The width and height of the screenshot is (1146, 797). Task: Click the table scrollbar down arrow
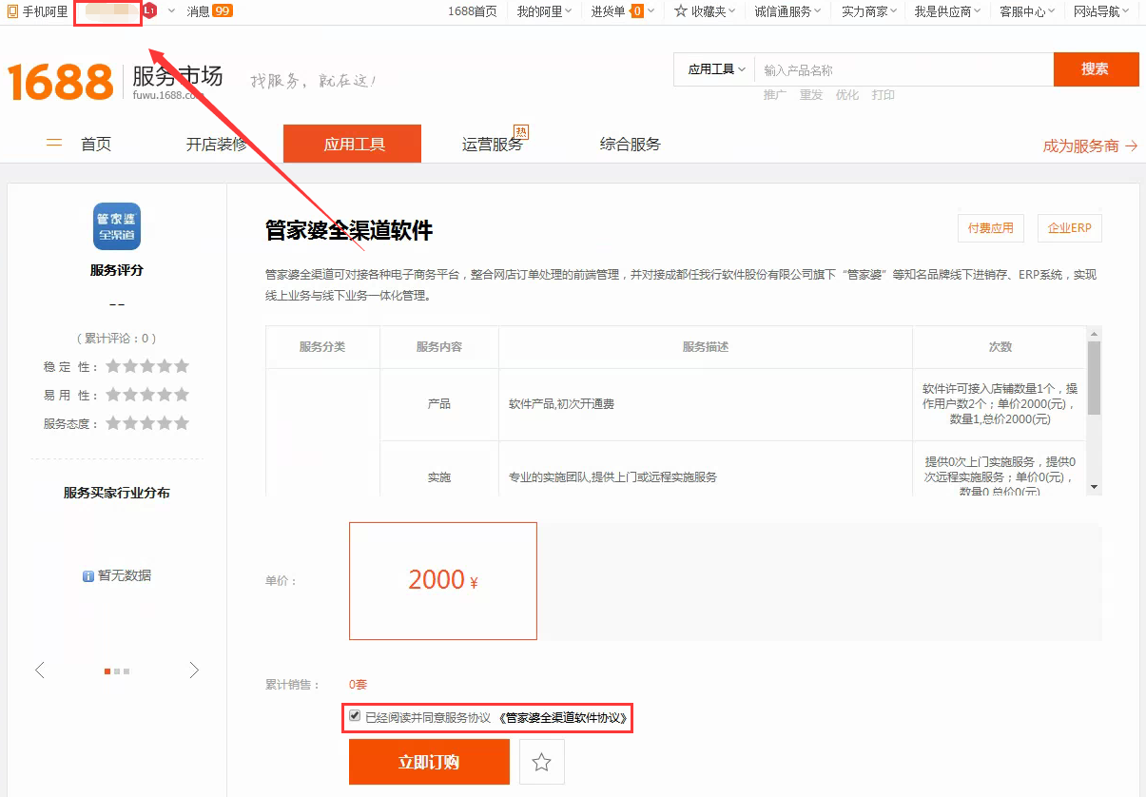click(x=1094, y=487)
